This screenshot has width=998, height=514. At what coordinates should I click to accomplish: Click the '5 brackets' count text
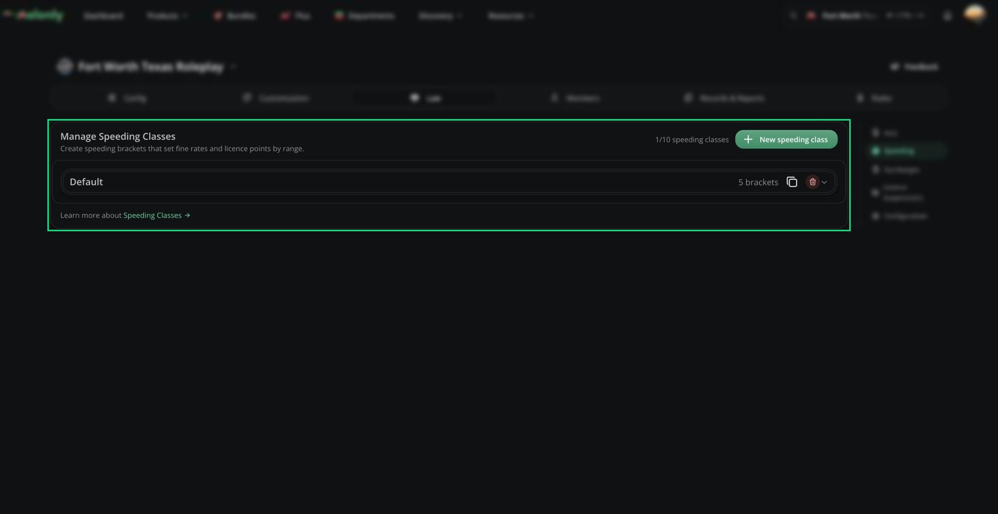(x=758, y=182)
